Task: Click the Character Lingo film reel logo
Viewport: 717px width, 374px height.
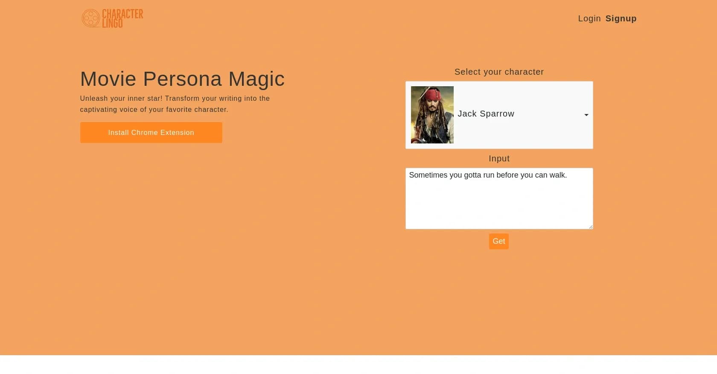Action: pyautogui.click(x=112, y=18)
